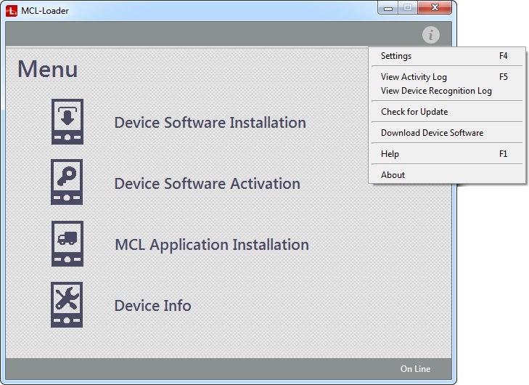
Task: Choose Download Device Software from menu
Action: [x=432, y=133]
